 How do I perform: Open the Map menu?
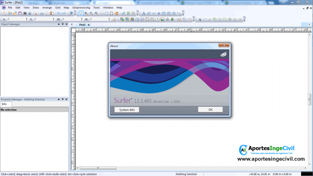[66, 8]
